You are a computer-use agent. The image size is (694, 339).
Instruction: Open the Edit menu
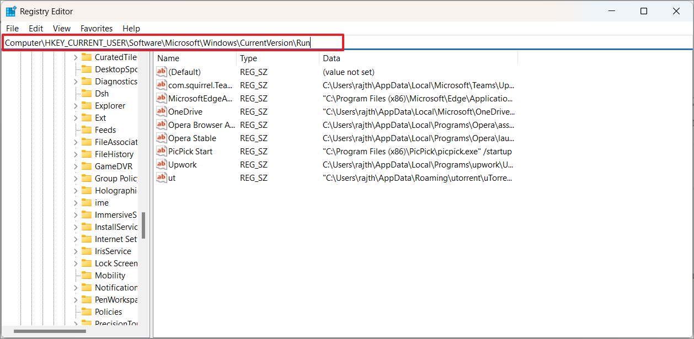[x=36, y=28]
